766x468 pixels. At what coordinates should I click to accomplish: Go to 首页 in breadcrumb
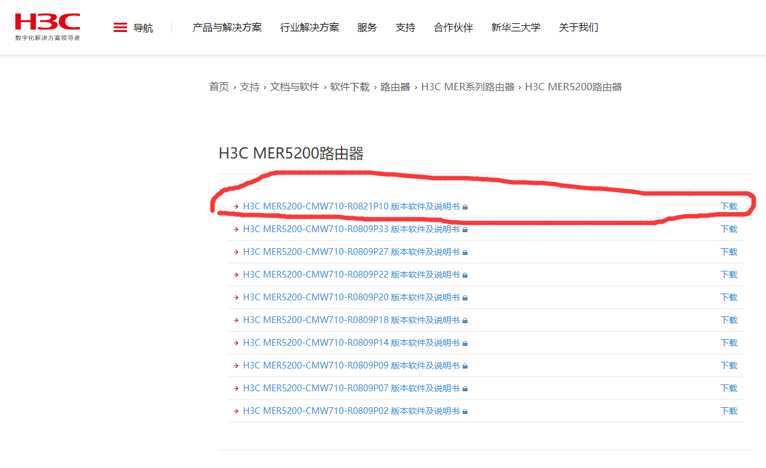click(x=219, y=87)
